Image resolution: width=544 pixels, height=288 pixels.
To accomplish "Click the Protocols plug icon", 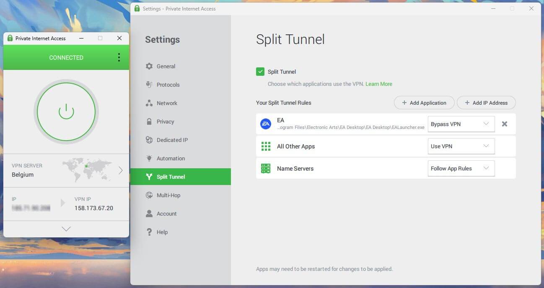I will pyautogui.click(x=149, y=85).
